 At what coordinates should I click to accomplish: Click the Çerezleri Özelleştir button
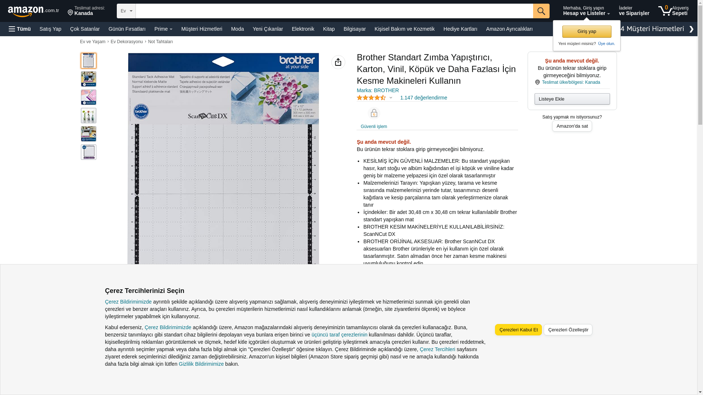568,330
